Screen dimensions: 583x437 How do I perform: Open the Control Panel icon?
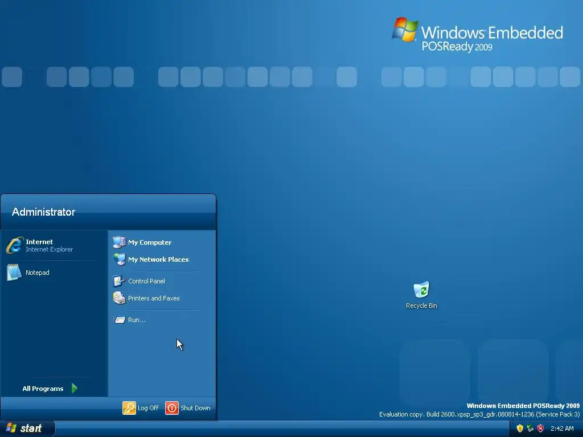[120, 281]
